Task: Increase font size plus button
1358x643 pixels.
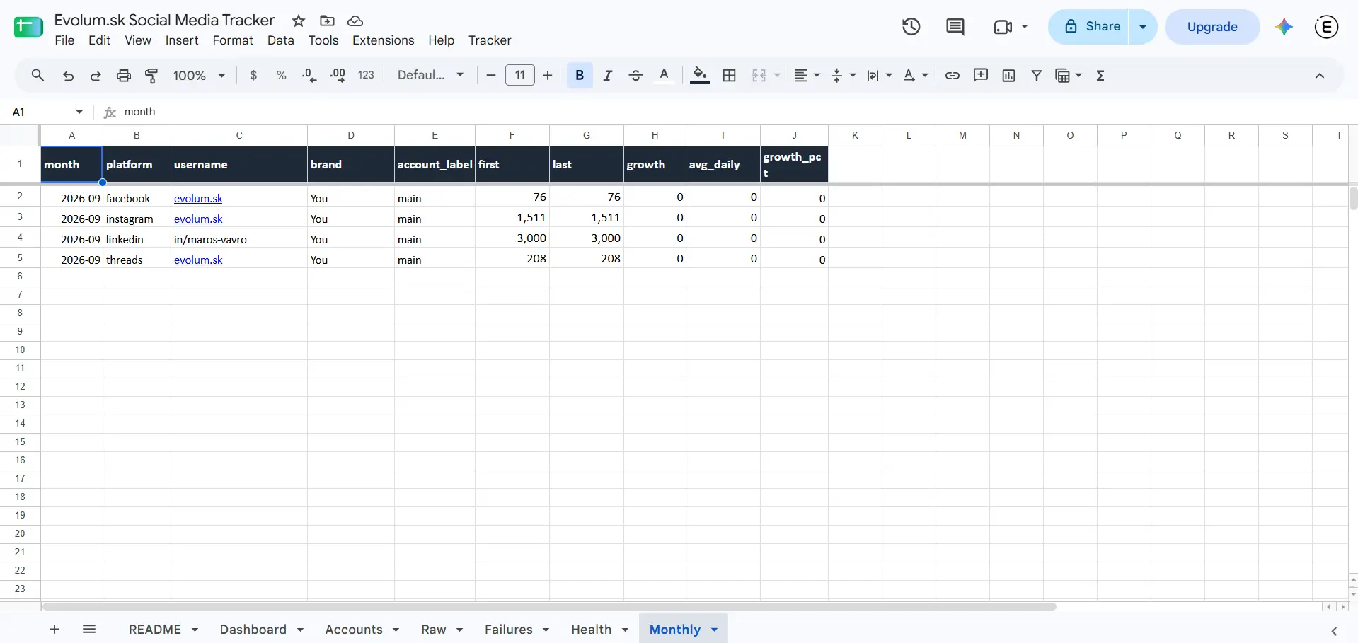Action: pyautogui.click(x=548, y=76)
